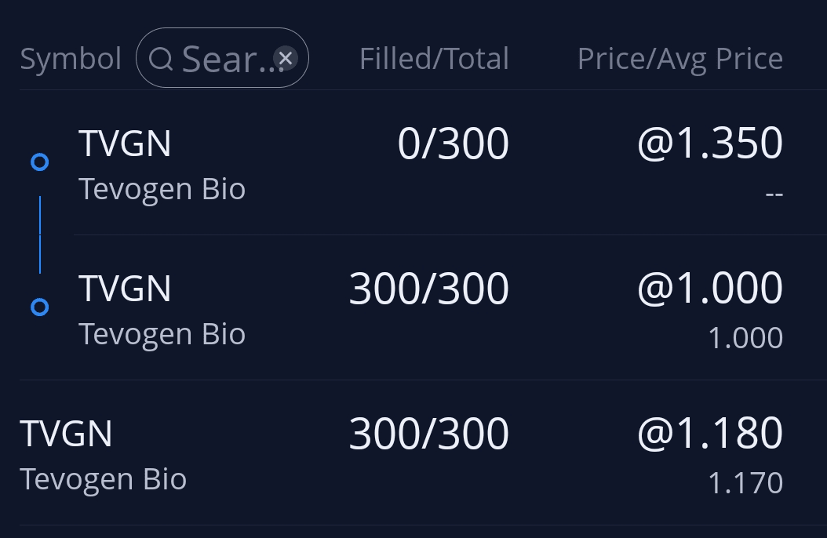Click the lower blue circle marker of linked orders
The height and width of the screenshot is (538, 827).
pos(39,307)
